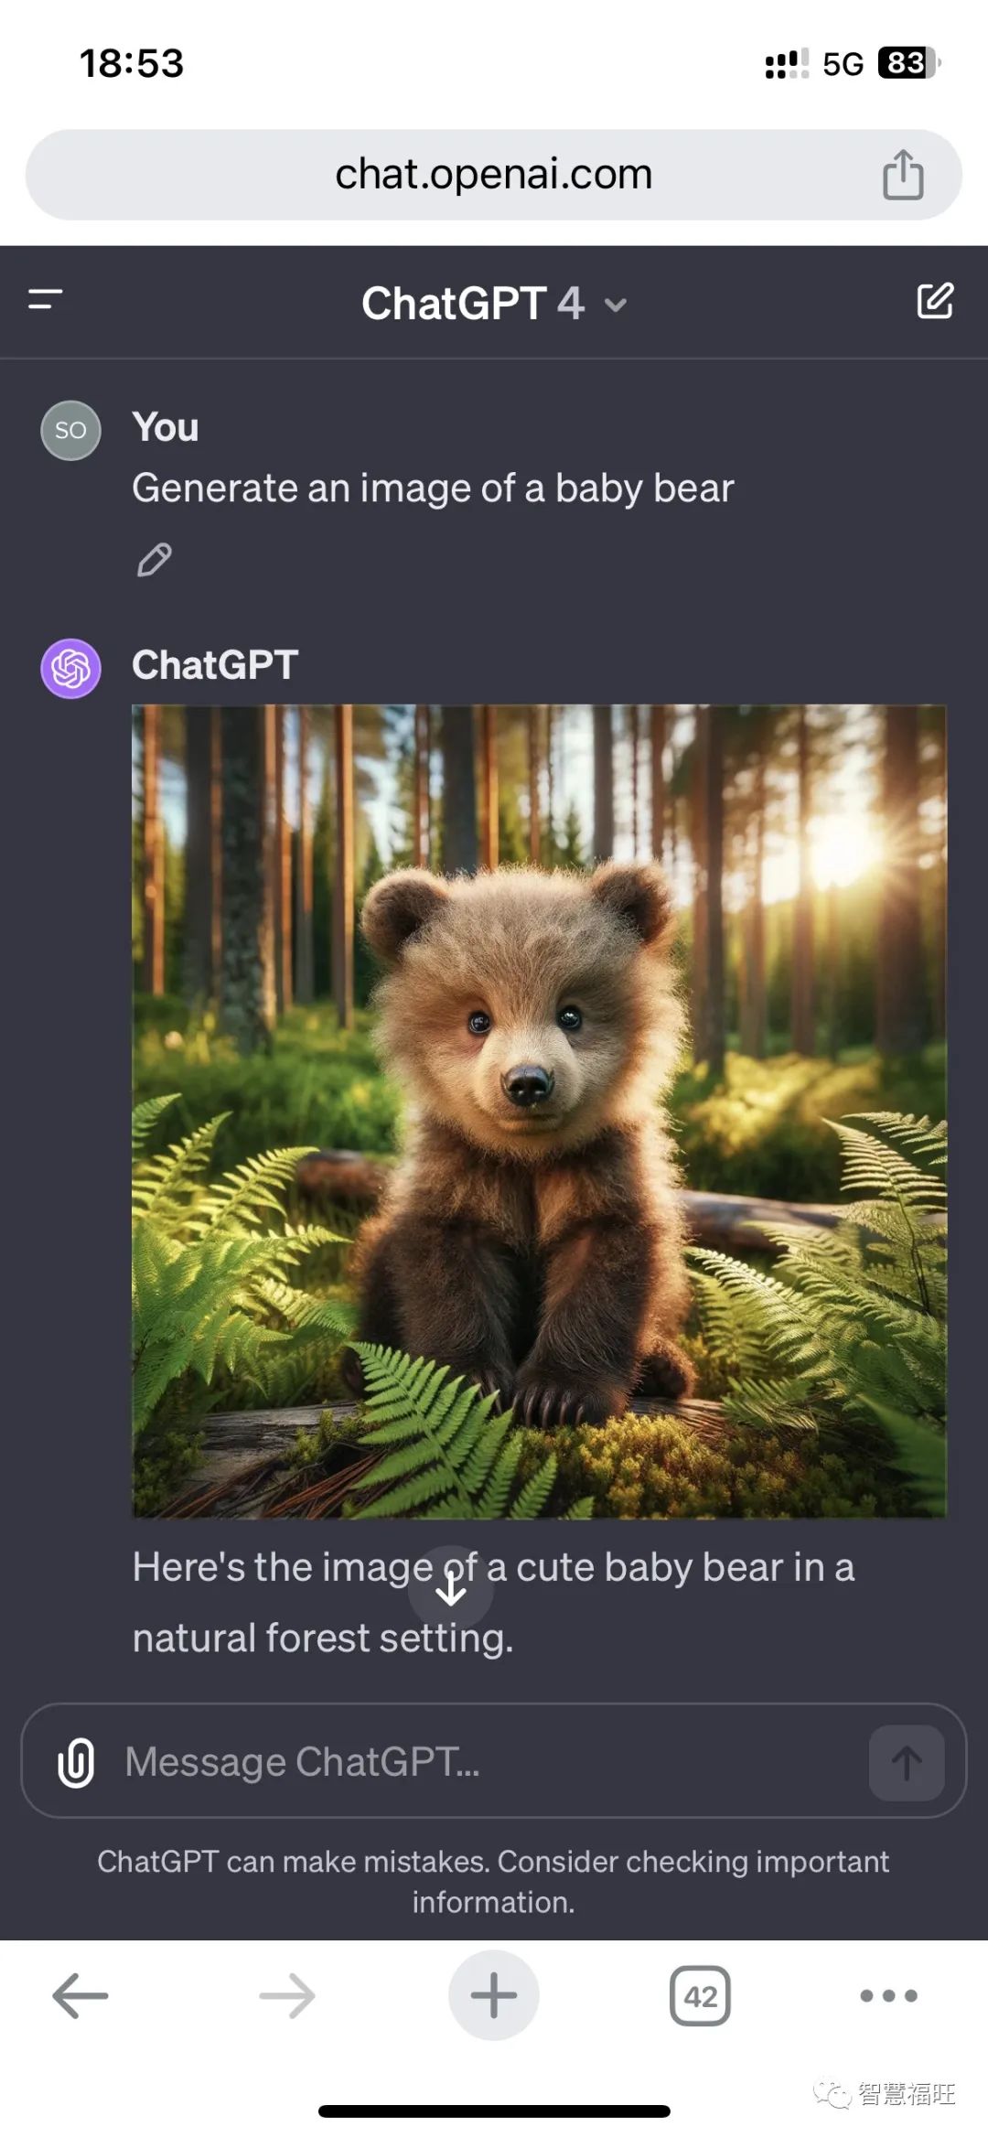Go back with browser back arrow
The width and height of the screenshot is (988, 2138).
point(81,1995)
